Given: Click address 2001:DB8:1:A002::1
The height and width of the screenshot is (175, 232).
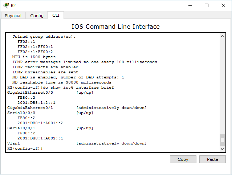Looking at the screenshot, I should (x=40, y=138).
